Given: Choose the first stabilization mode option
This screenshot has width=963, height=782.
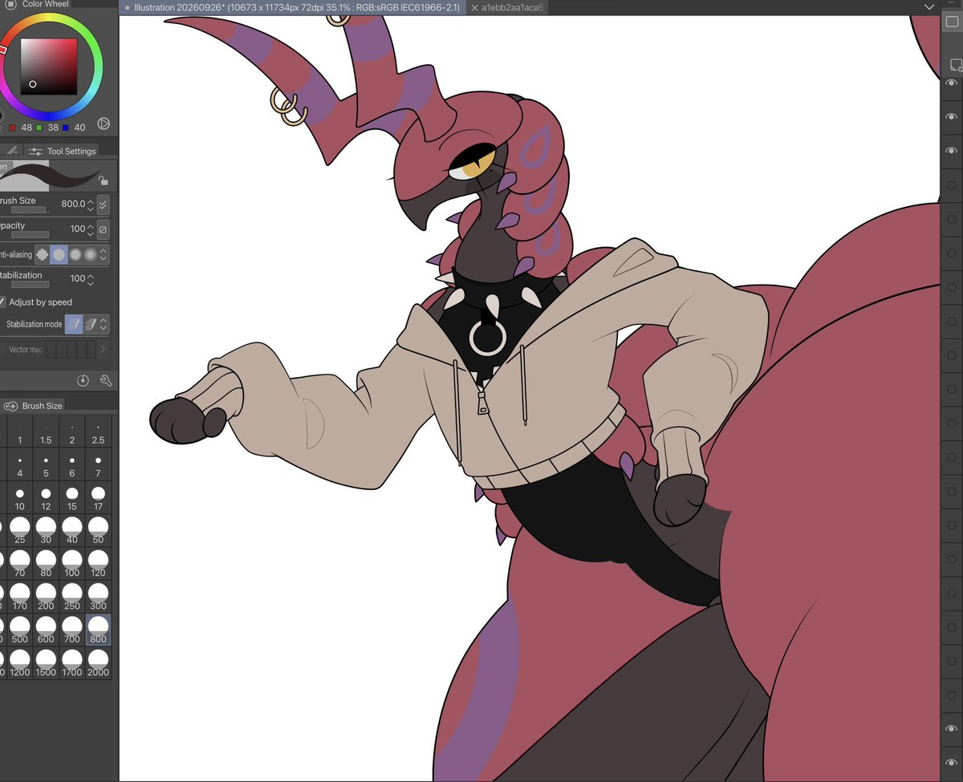Looking at the screenshot, I should [x=73, y=325].
